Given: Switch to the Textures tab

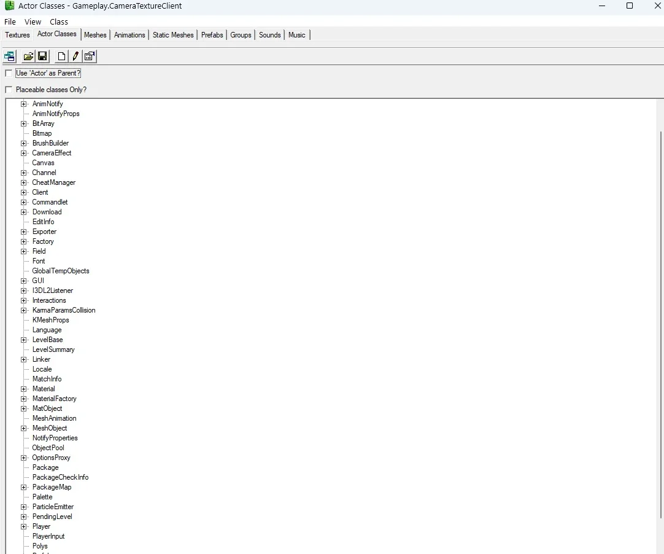Looking at the screenshot, I should 17,35.
